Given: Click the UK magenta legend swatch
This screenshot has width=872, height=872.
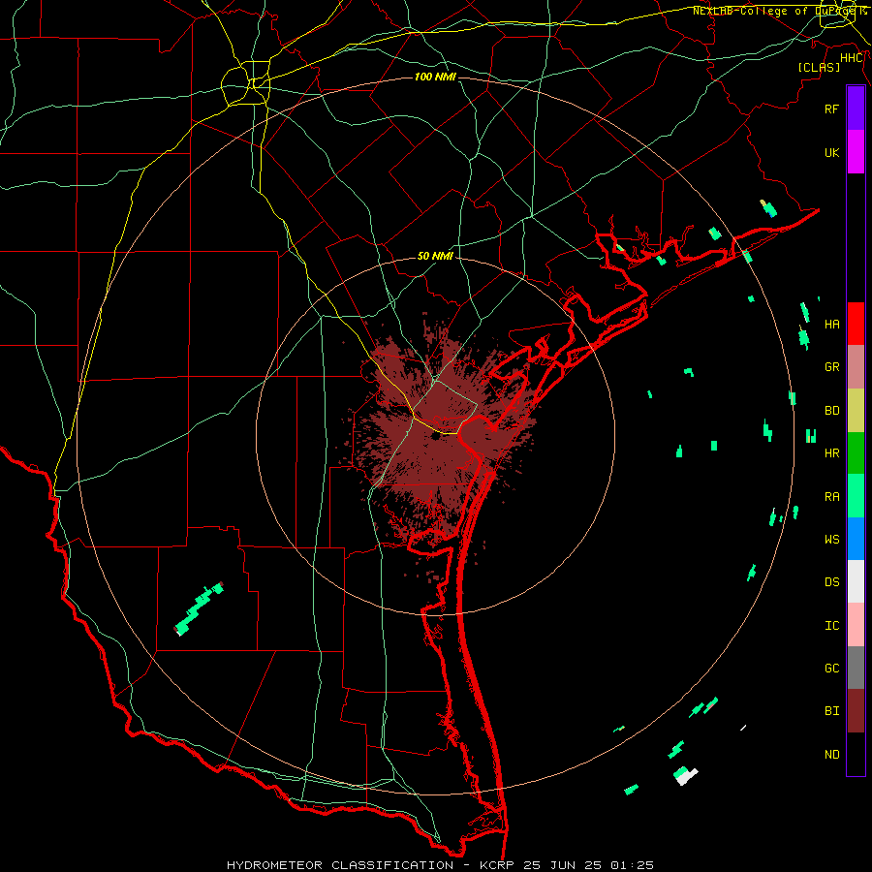Looking at the screenshot, I should 856,152.
